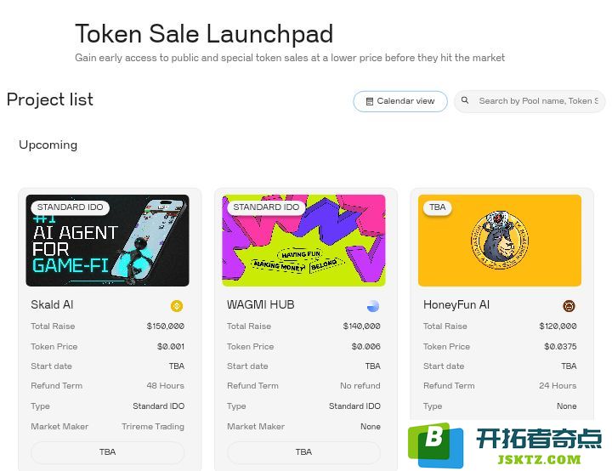Click the calendar icon in Calendar view button
This screenshot has width=612, height=471.
pos(369,101)
